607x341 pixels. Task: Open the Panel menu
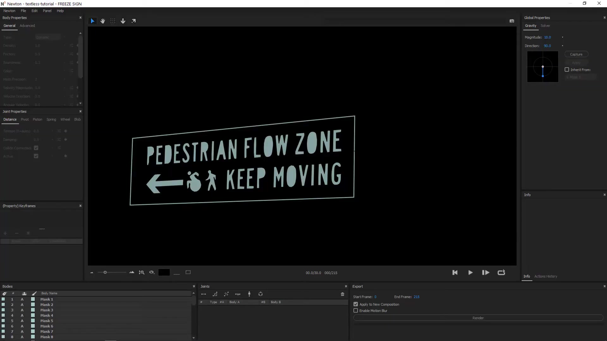pyautogui.click(x=47, y=11)
